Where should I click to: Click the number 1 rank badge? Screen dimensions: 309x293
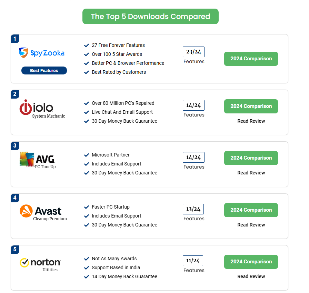(x=15, y=39)
